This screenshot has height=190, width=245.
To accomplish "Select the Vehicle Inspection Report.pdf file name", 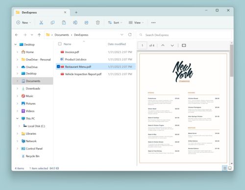I will (x=83, y=74).
